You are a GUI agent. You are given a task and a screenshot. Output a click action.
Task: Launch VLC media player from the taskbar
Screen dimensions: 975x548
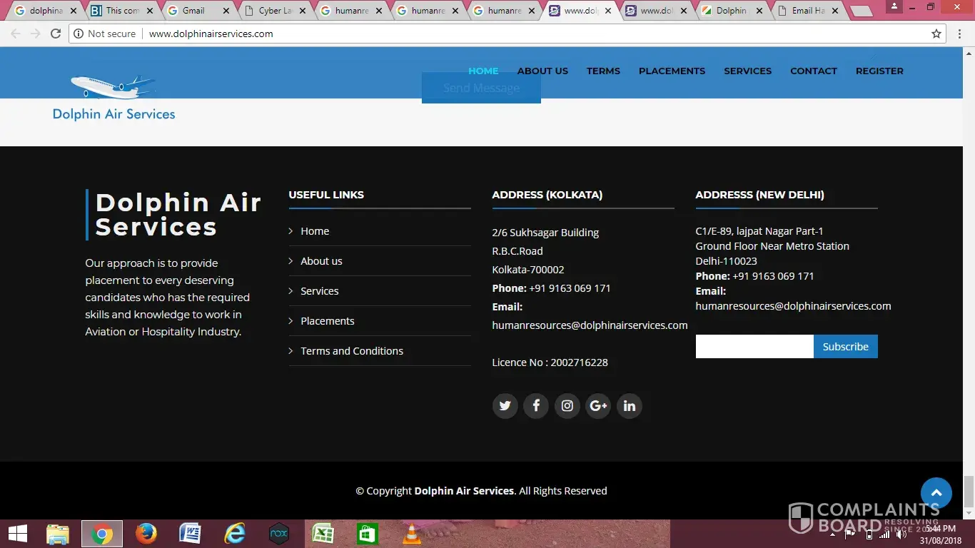coord(412,534)
